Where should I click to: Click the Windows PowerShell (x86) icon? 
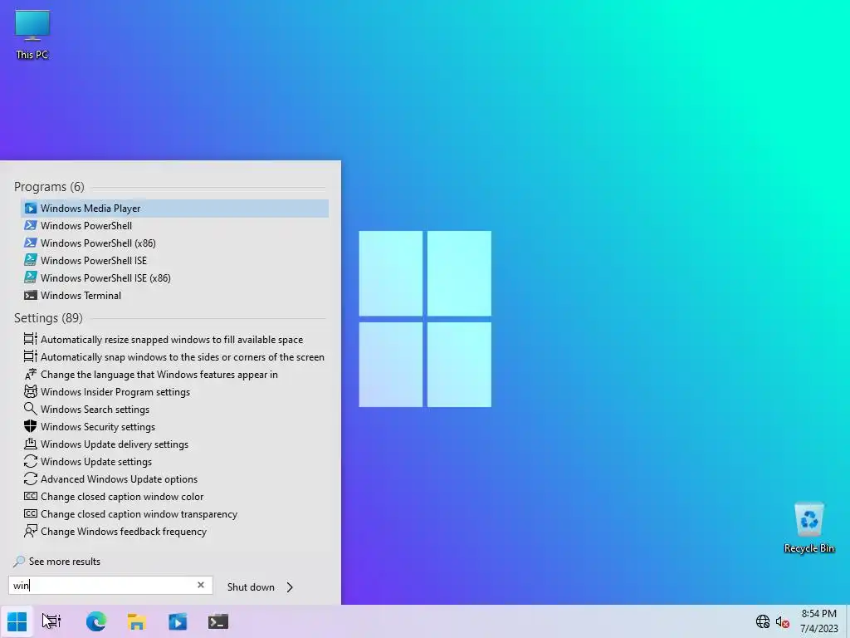pos(31,243)
